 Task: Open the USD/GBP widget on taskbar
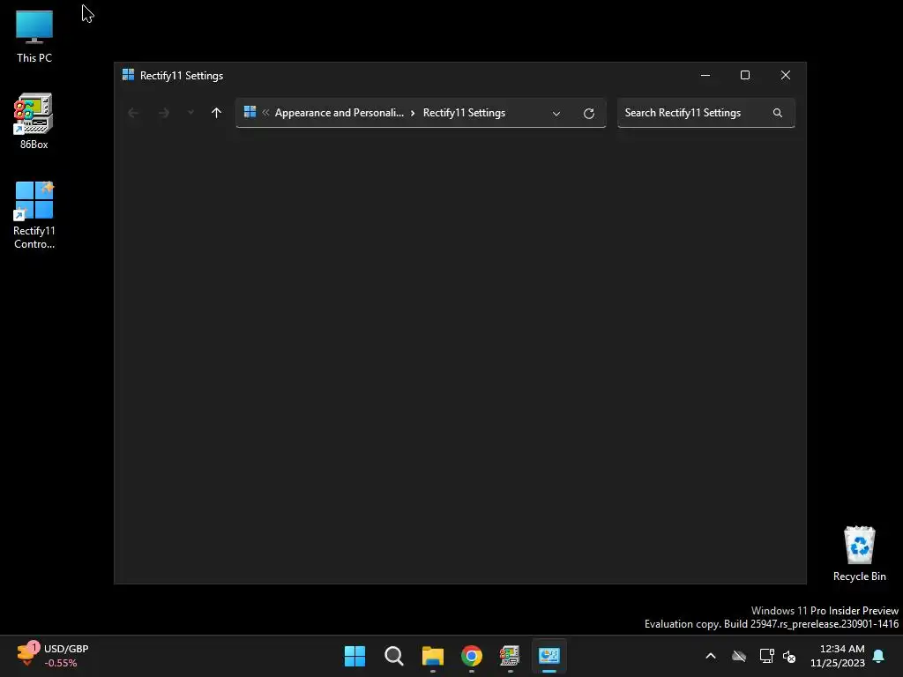53,656
